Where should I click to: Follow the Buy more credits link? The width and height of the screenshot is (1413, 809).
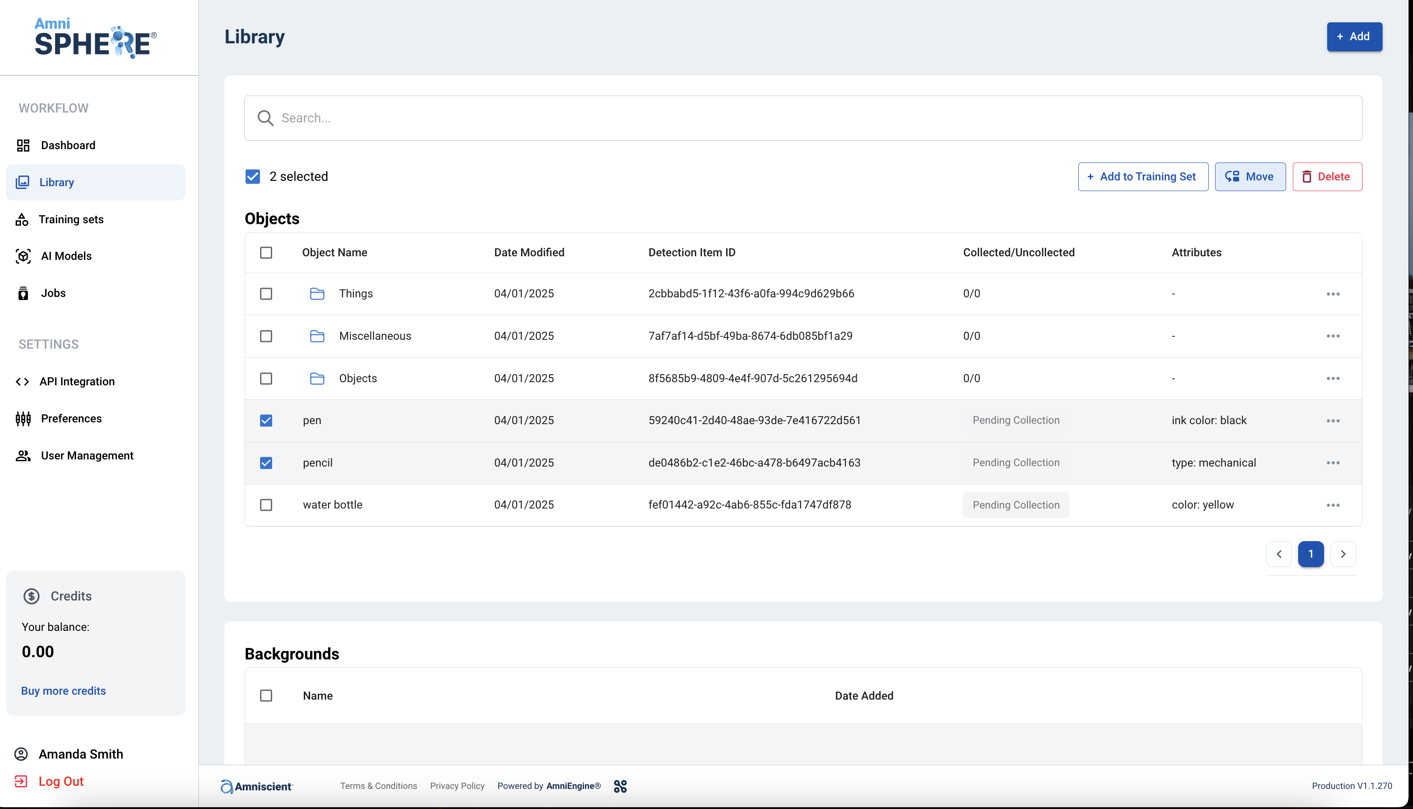pos(63,691)
